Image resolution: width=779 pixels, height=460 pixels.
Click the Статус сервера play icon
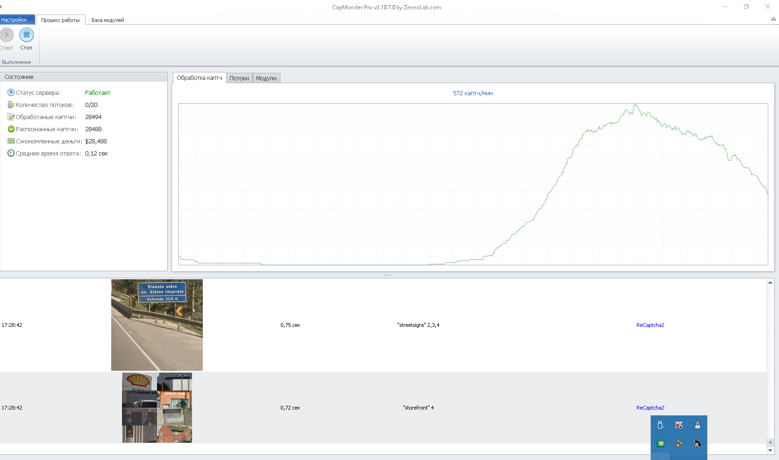[x=11, y=92]
